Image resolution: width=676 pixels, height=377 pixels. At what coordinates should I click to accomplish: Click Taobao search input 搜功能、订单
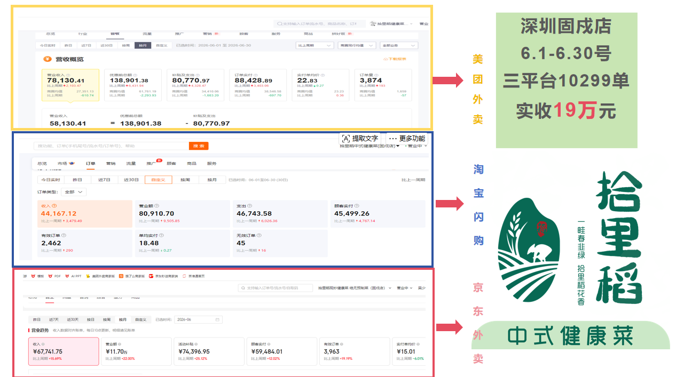pos(111,146)
